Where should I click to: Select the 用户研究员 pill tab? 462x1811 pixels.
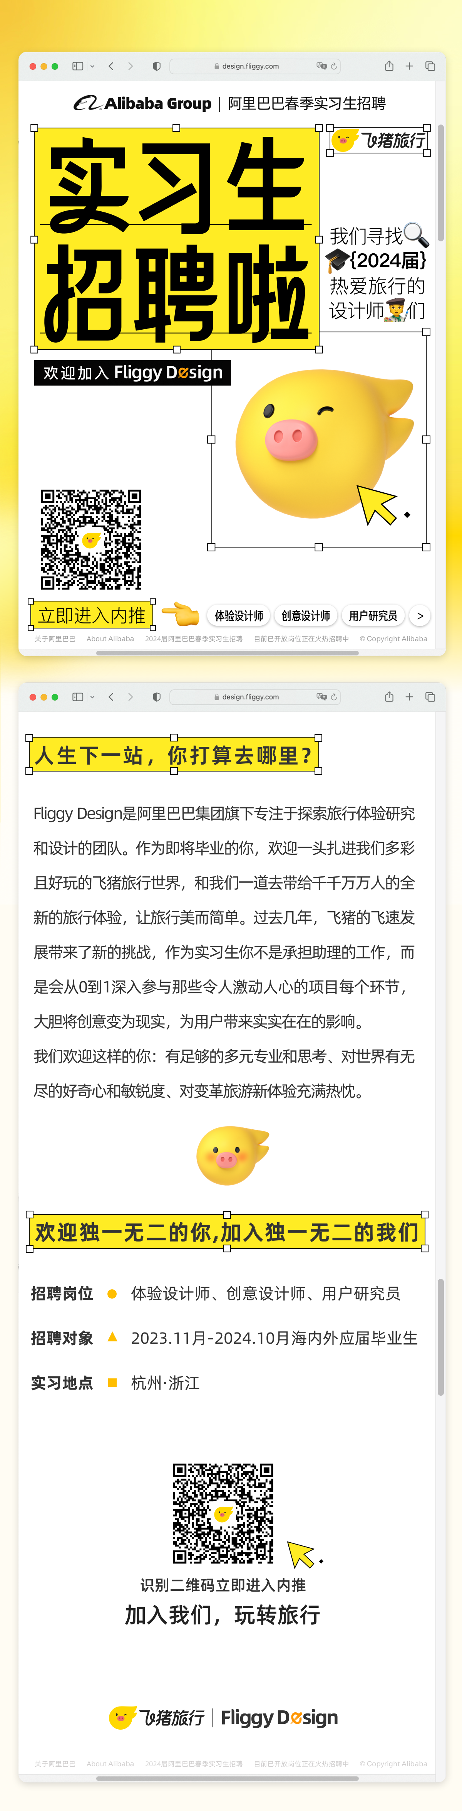pyautogui.click(x=373, y=616)
